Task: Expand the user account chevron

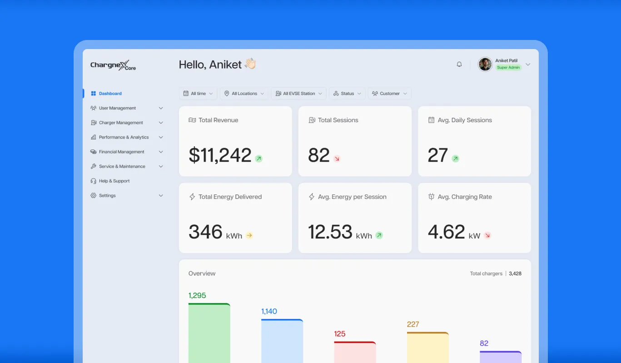Action: click(x=528, y=65)
